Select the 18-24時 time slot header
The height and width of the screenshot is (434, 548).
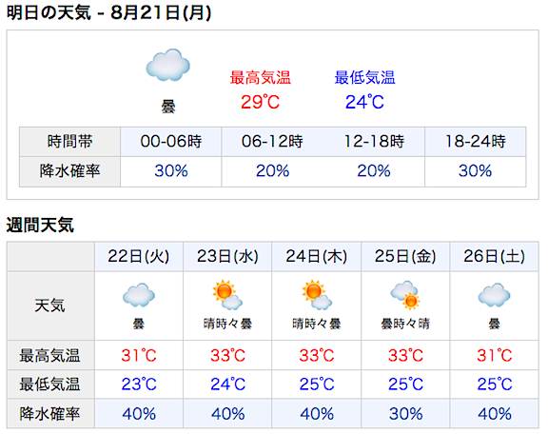pyautogui.click(x=476, y=142)
